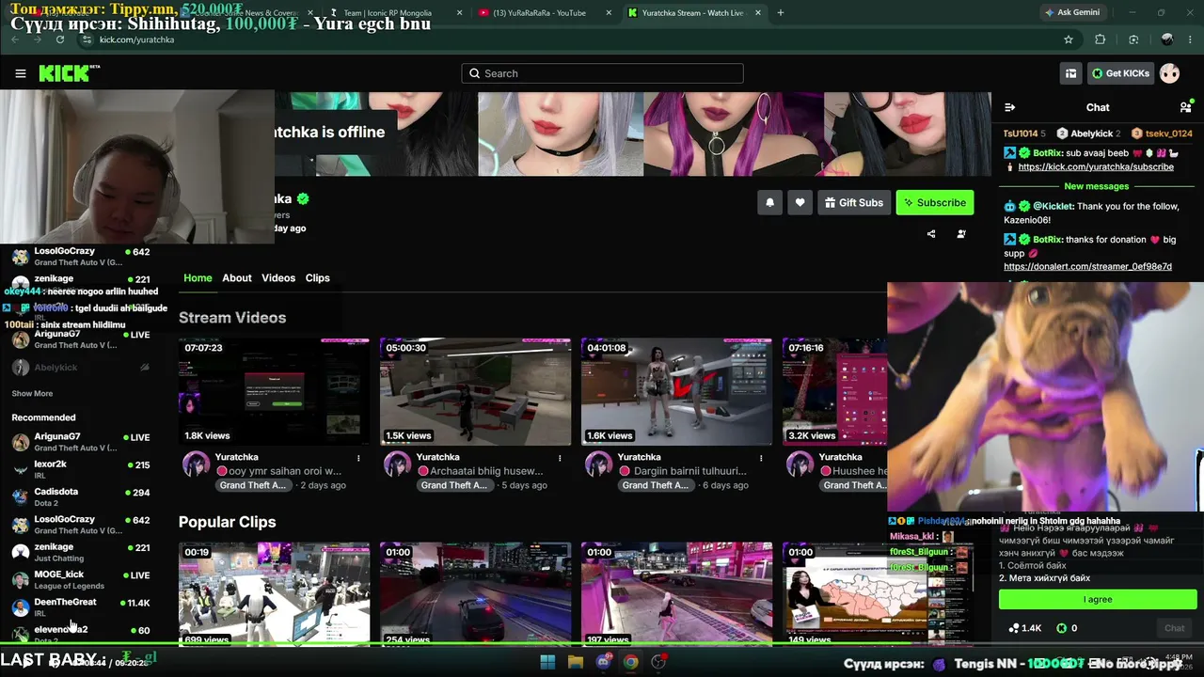Open Google Chrome from the taskbar
The height and width of the screenshot is (677, 1204).
630,662
